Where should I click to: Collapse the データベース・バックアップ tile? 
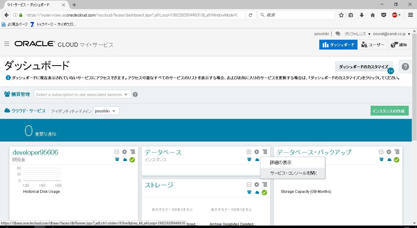(x=381, y=152)
